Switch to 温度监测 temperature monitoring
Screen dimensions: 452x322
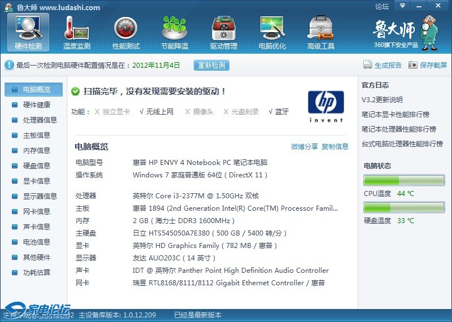coord(77,33)
